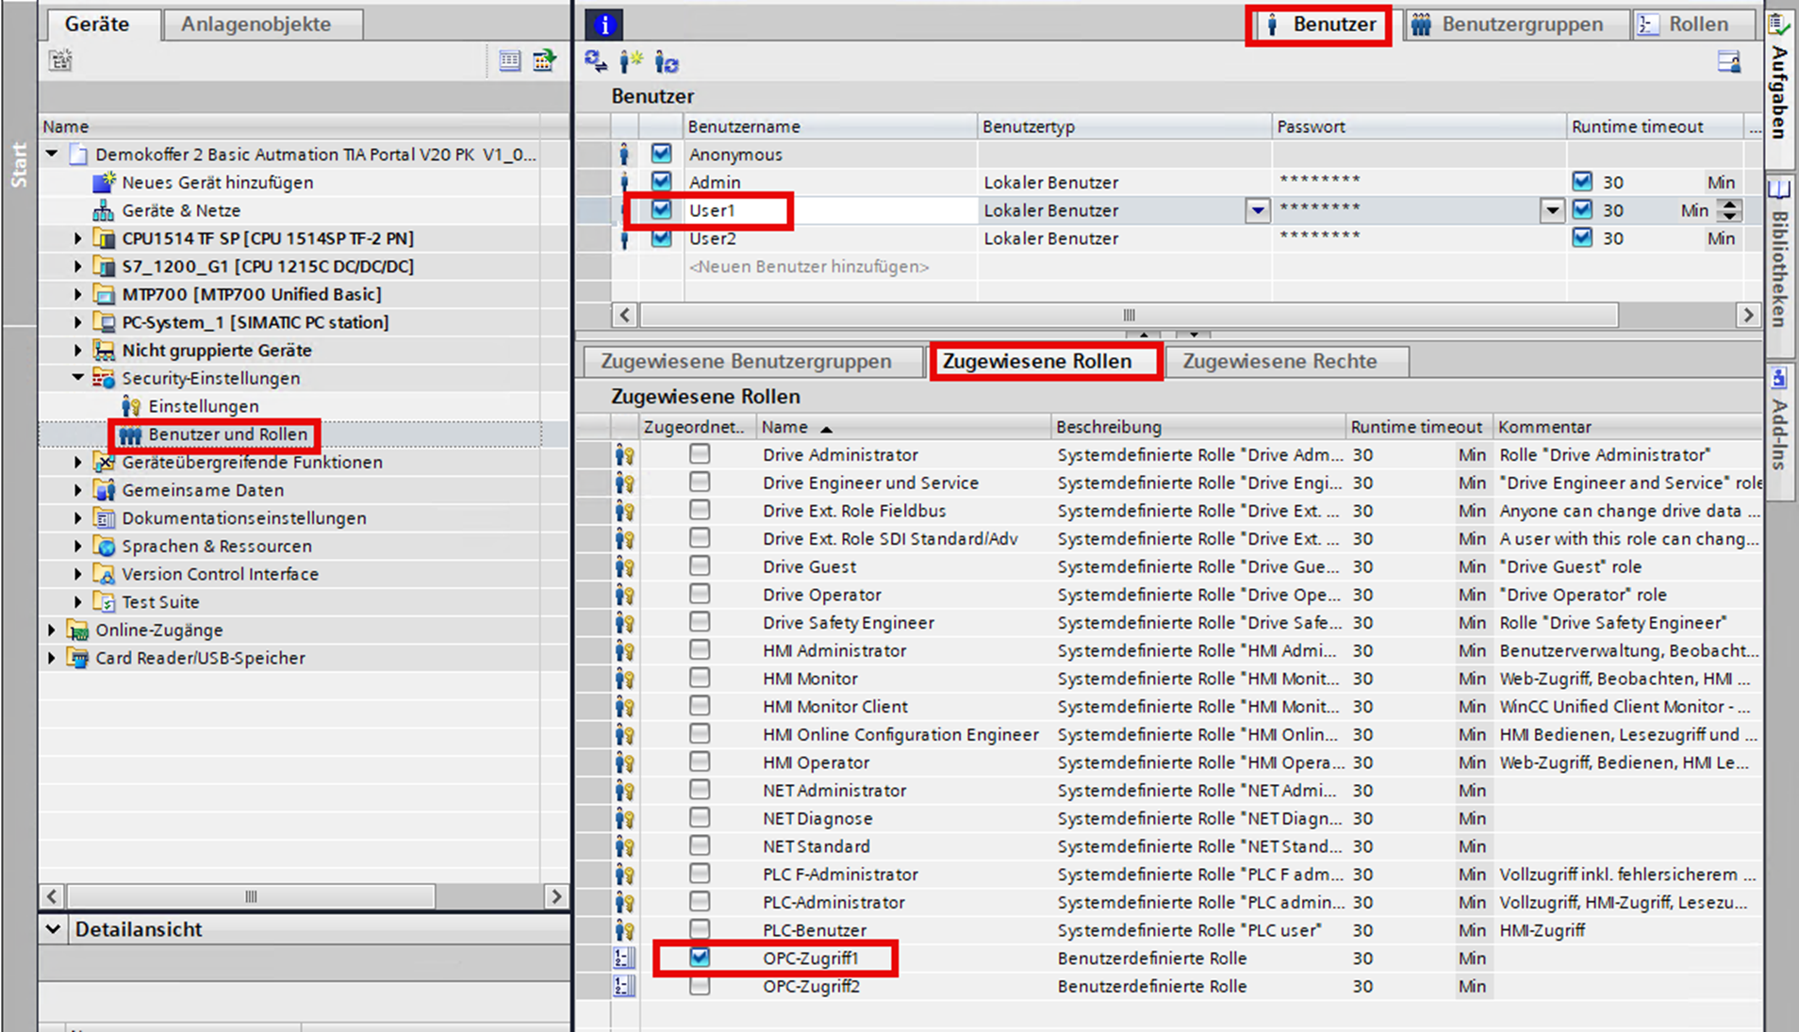The width and height of the screenshot is (1799, 1032).
Task: Assign the HMI Operator role checkbox
Action: 700,762
